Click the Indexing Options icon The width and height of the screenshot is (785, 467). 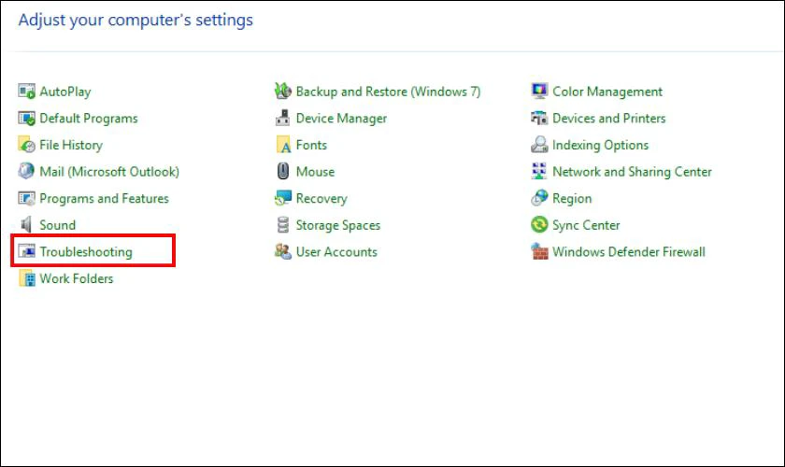coord(539,145)
